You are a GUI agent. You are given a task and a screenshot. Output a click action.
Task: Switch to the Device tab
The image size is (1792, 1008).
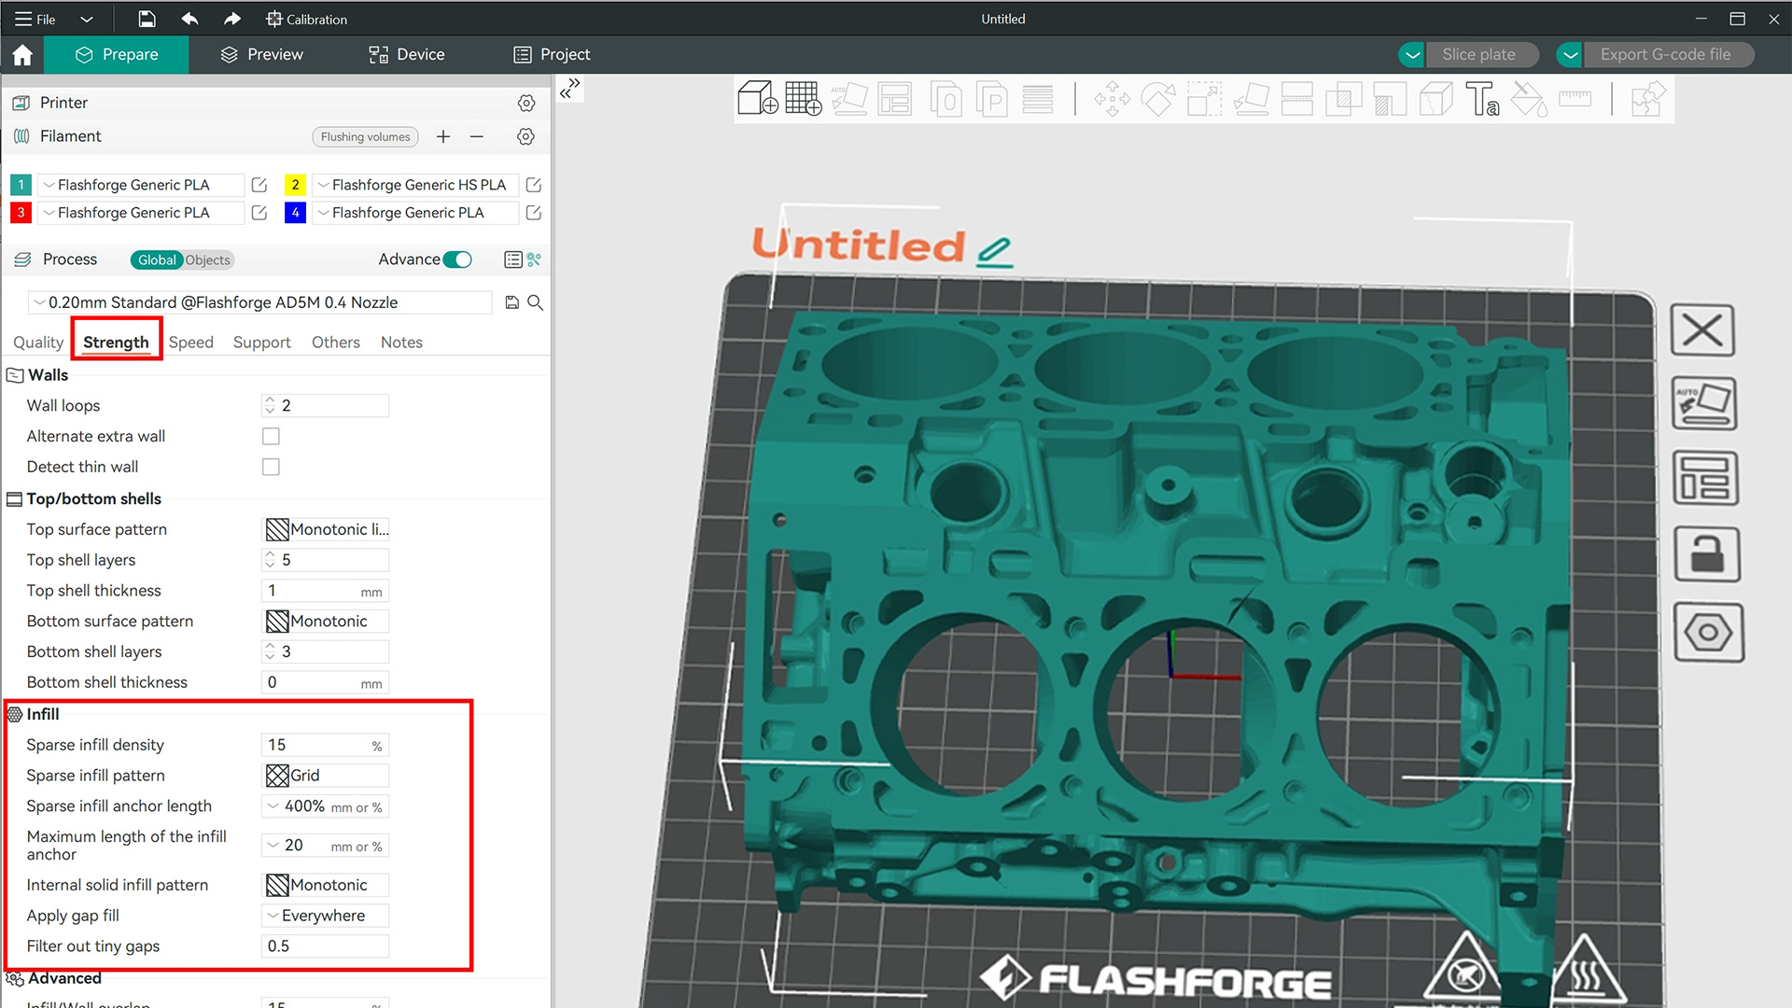[406, 55]
